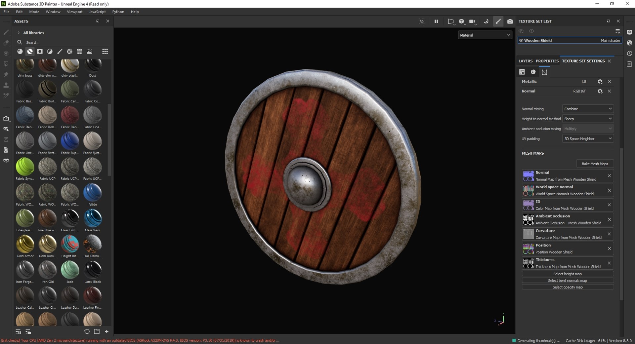Toggle hide-all eye icon in texture set list
This screenshot has height=344, width=635.
click(521, 31)
